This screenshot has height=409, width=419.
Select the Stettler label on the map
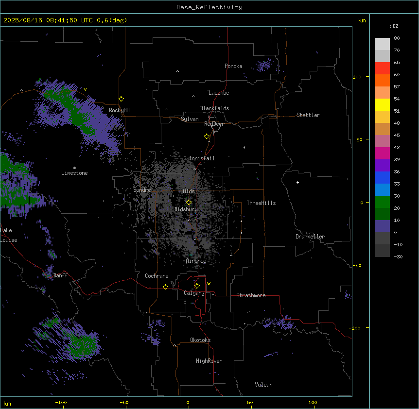click(x=308, y=115)
